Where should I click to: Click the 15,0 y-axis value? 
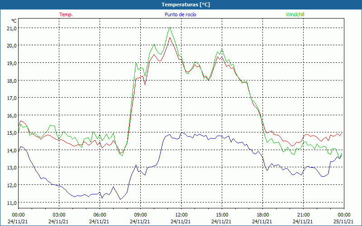(x=12, y=133)
